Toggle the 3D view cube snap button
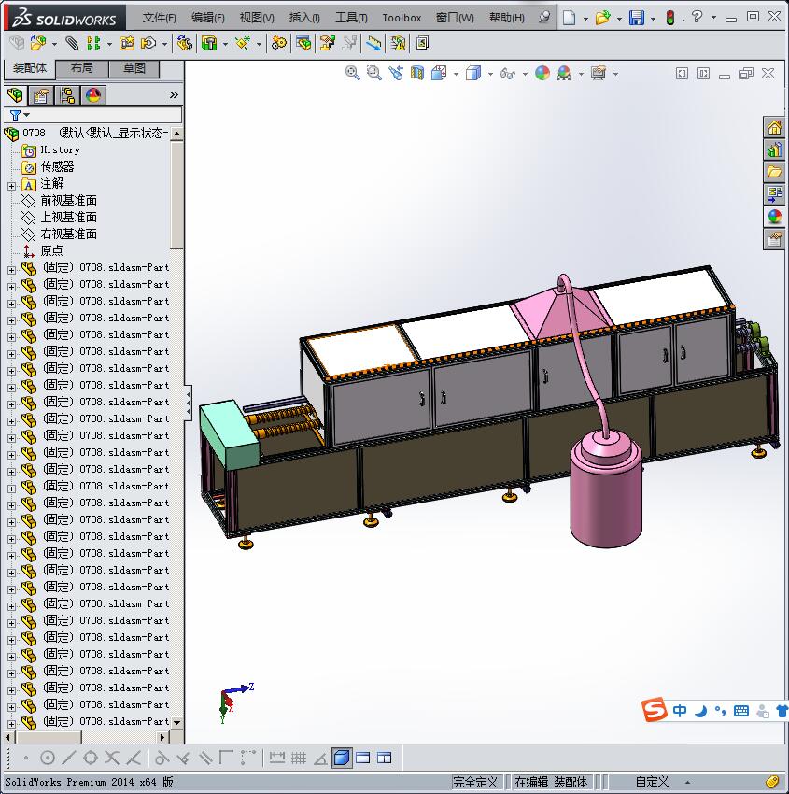 pos(342,758)
